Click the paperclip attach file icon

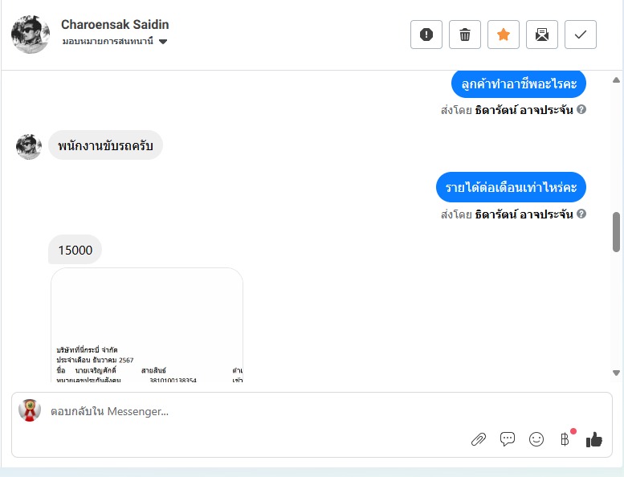479,439
